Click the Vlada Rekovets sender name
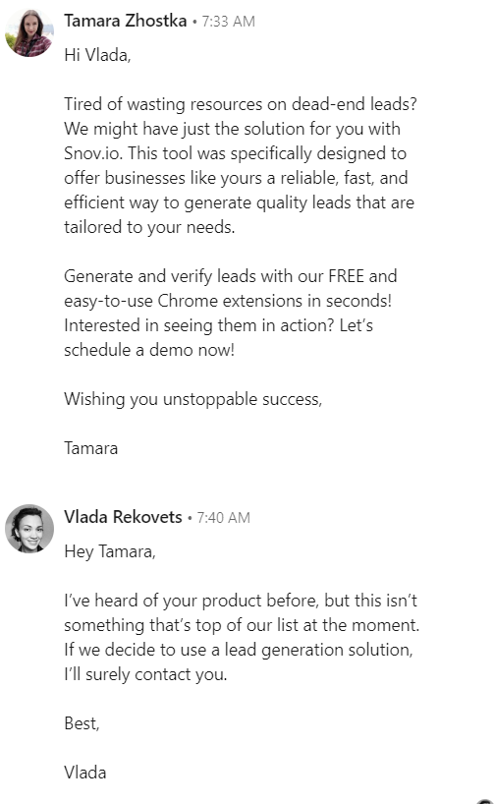This screenshot has width=494, height=804. click(x=123, y=517)
